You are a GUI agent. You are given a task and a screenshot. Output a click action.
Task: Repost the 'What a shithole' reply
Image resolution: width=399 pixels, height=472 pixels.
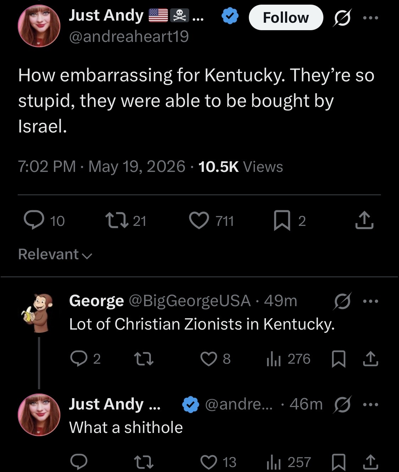[143, 462]
